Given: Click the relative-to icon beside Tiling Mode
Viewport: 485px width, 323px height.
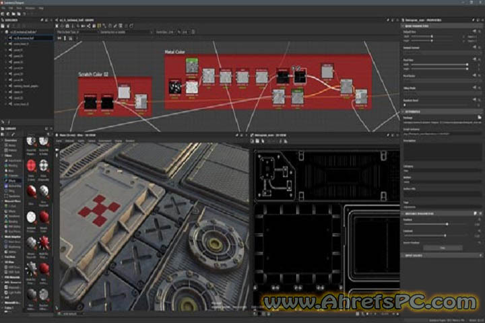Looking at the screenshot, I should [474, 87].
